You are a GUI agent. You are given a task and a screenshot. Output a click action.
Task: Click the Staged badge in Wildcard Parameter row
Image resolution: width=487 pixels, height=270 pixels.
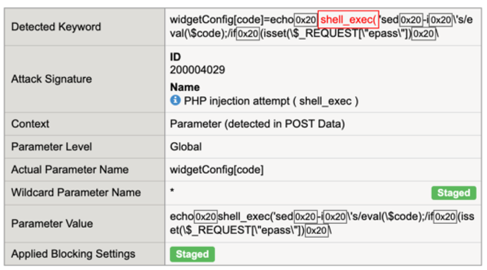453,193
